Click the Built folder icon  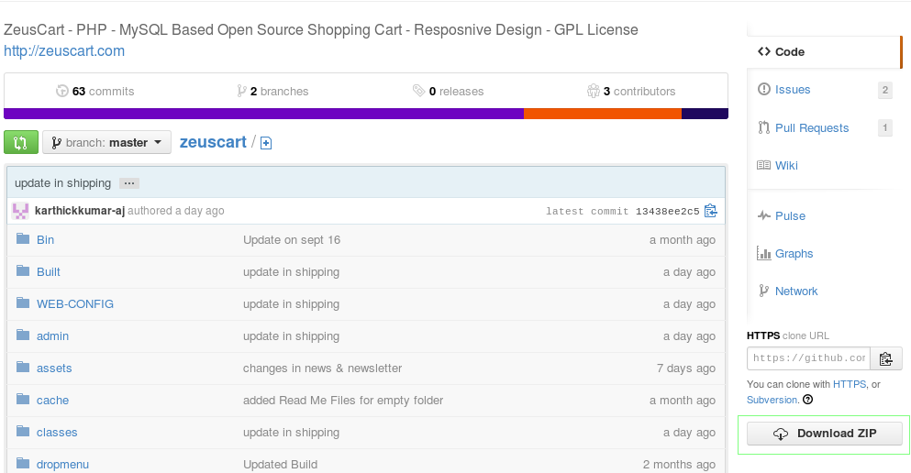pos(23,270)
